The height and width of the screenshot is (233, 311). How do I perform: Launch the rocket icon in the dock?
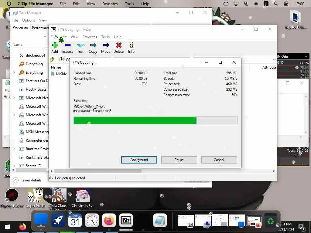[x=58, y=220]
